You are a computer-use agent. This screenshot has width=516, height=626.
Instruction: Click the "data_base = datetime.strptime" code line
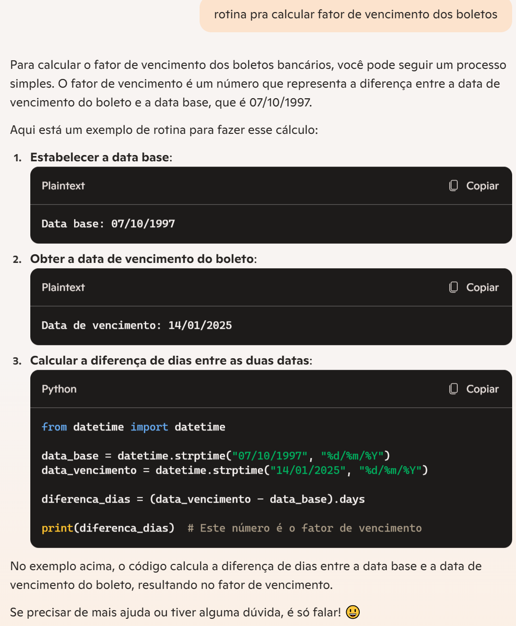coord(215,456)
